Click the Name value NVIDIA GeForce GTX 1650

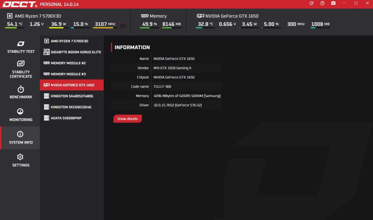[174, 59]
